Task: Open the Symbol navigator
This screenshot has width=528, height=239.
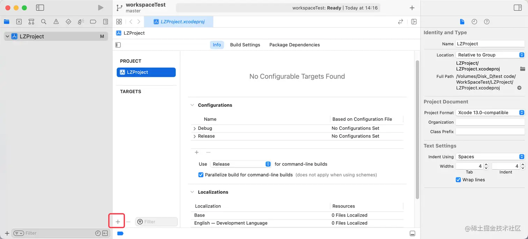Action: [31, 22]
